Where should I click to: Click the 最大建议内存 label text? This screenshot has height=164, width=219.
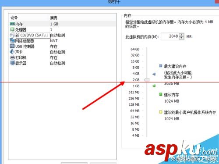point(175,66)
